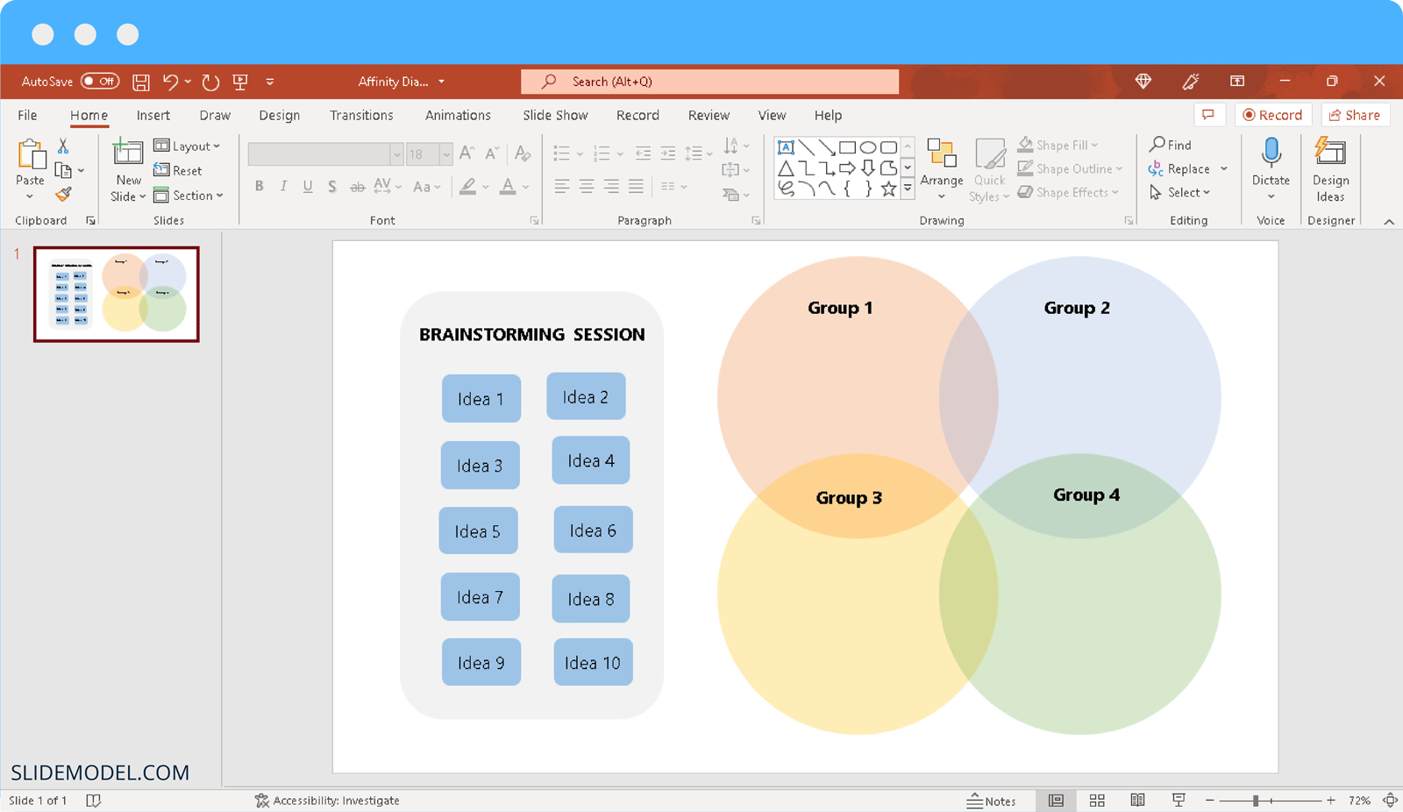
Task: Toggle Normal view button in status bar
Action: pyautogui.click(x=1056, y=801)
